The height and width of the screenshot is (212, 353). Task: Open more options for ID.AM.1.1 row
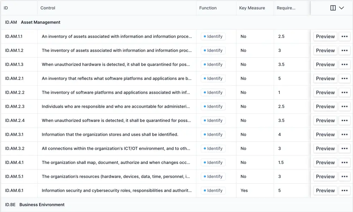point(345,36)
